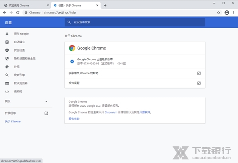Click the address bar URL chrome://settings/help
This screenshot has height=163, width=238.
(60, 13)
